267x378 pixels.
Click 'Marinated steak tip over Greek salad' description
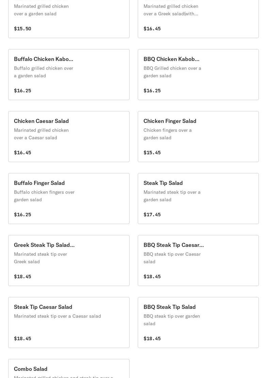[x=40, y=258]
